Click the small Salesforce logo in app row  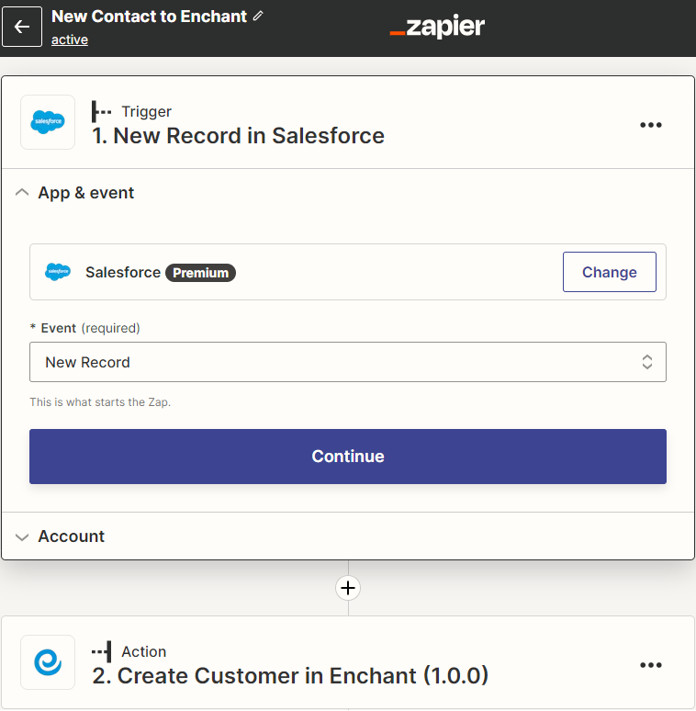click(x=58, y=272)
